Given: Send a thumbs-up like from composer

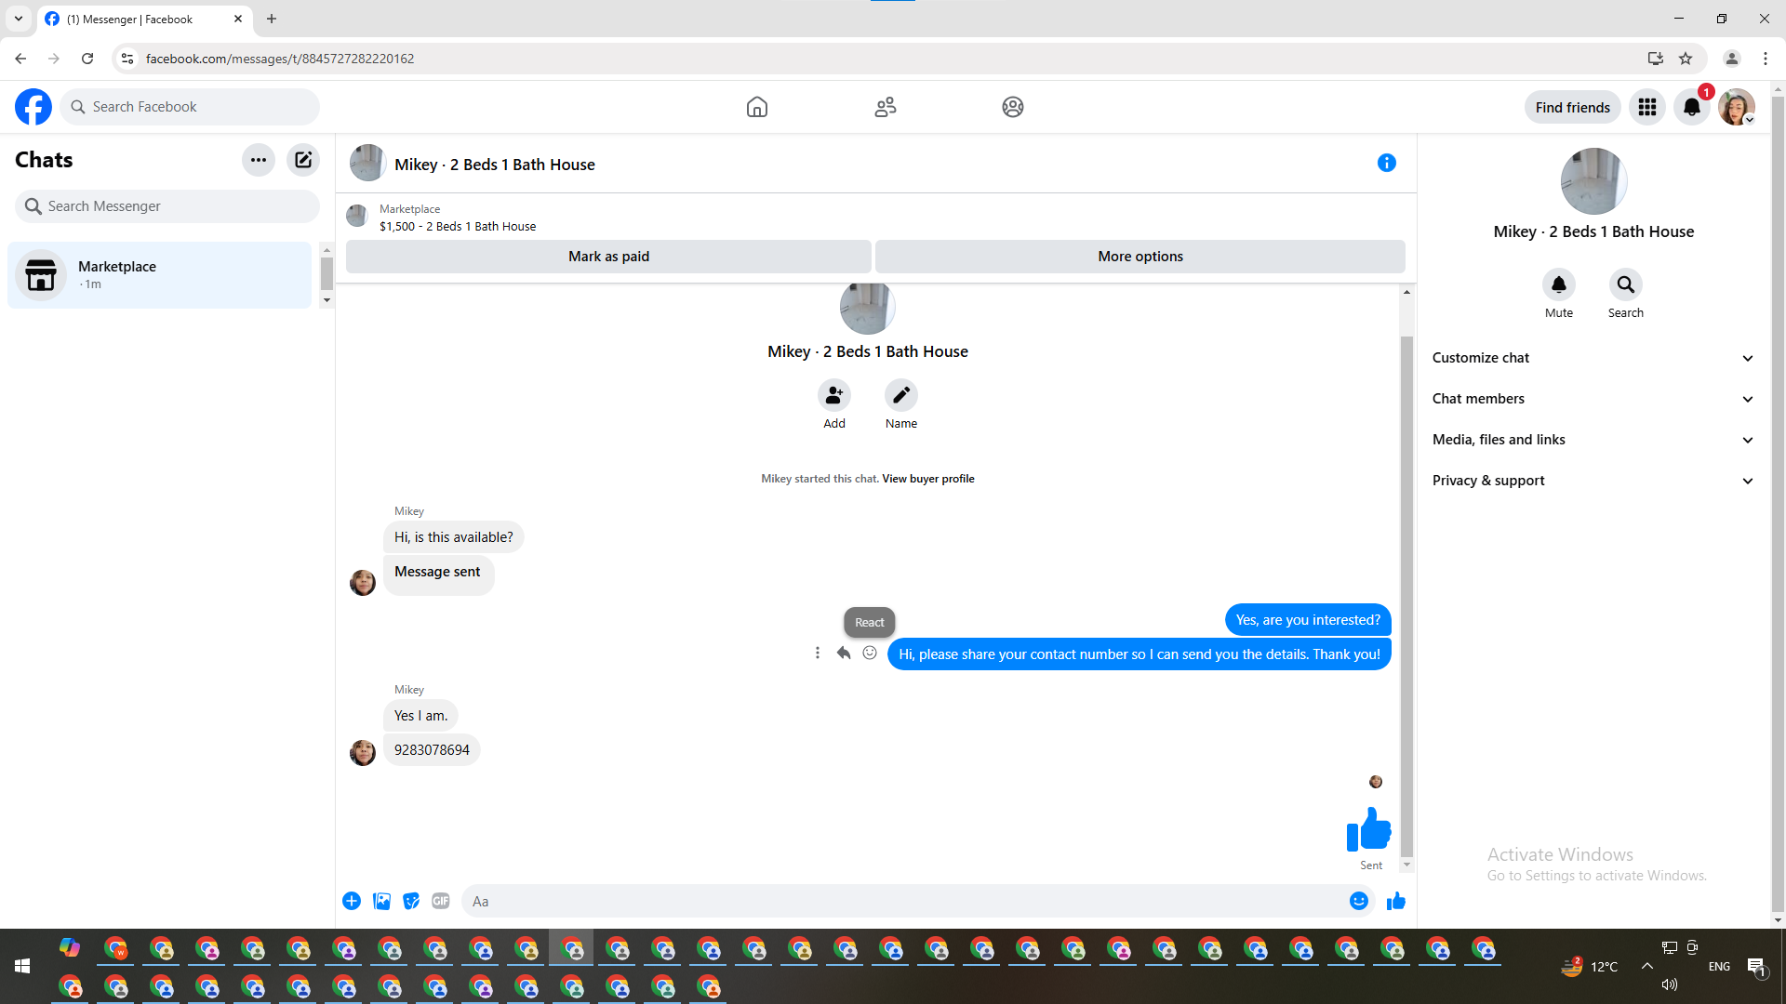Looking at the screenshot, I should tap(1396, 901).
